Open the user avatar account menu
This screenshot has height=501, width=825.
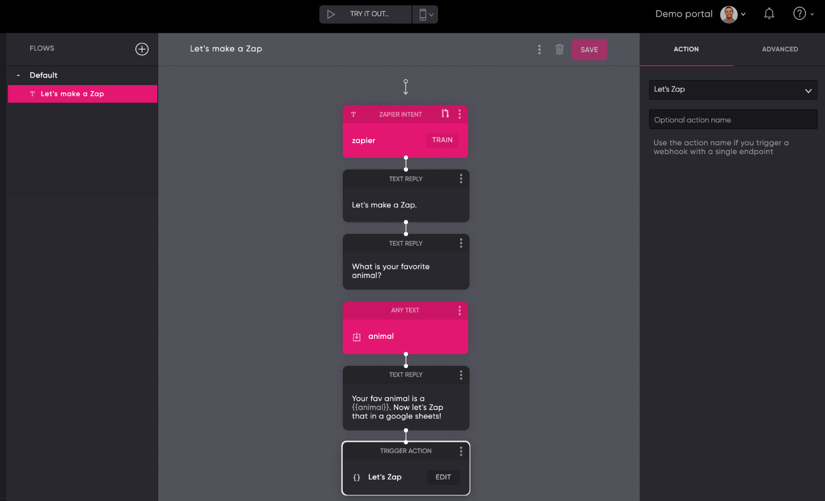[733, 15]
